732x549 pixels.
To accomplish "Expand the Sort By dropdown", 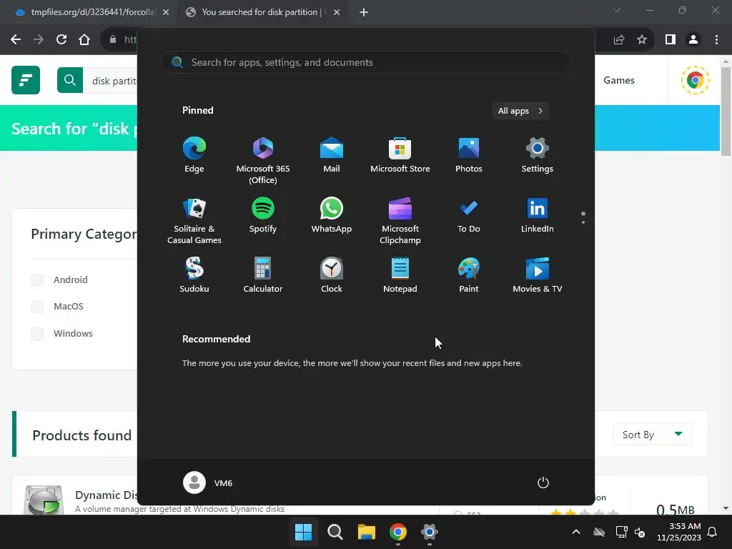I will (x=652, y=435).
